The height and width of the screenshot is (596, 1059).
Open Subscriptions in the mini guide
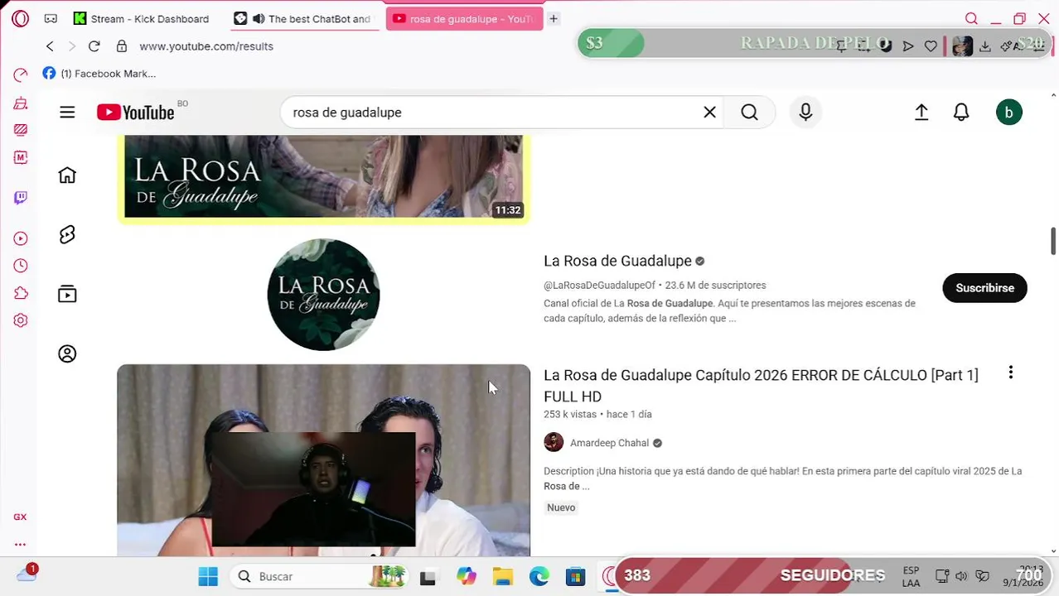pos(67,294)
